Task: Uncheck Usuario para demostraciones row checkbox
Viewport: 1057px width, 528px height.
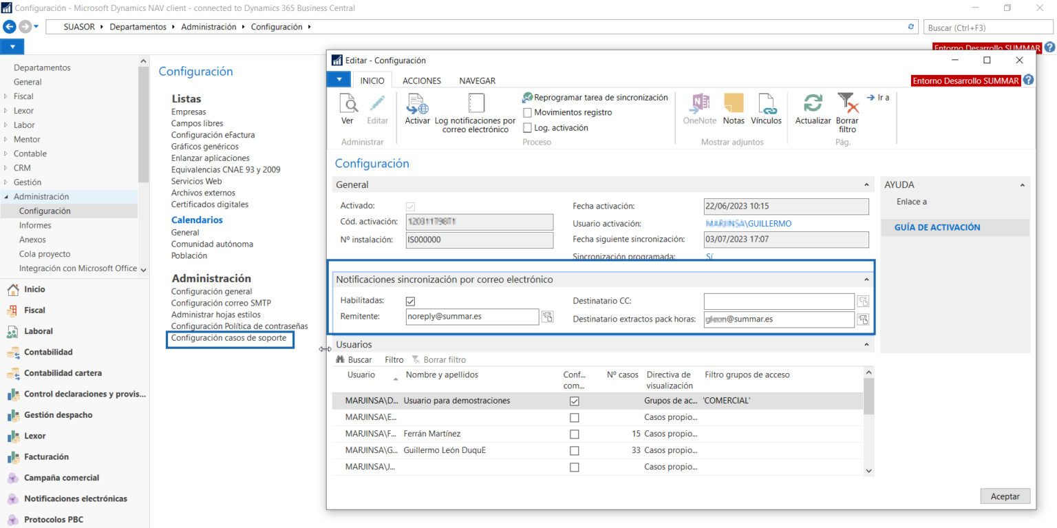Action: pos(575,401)
